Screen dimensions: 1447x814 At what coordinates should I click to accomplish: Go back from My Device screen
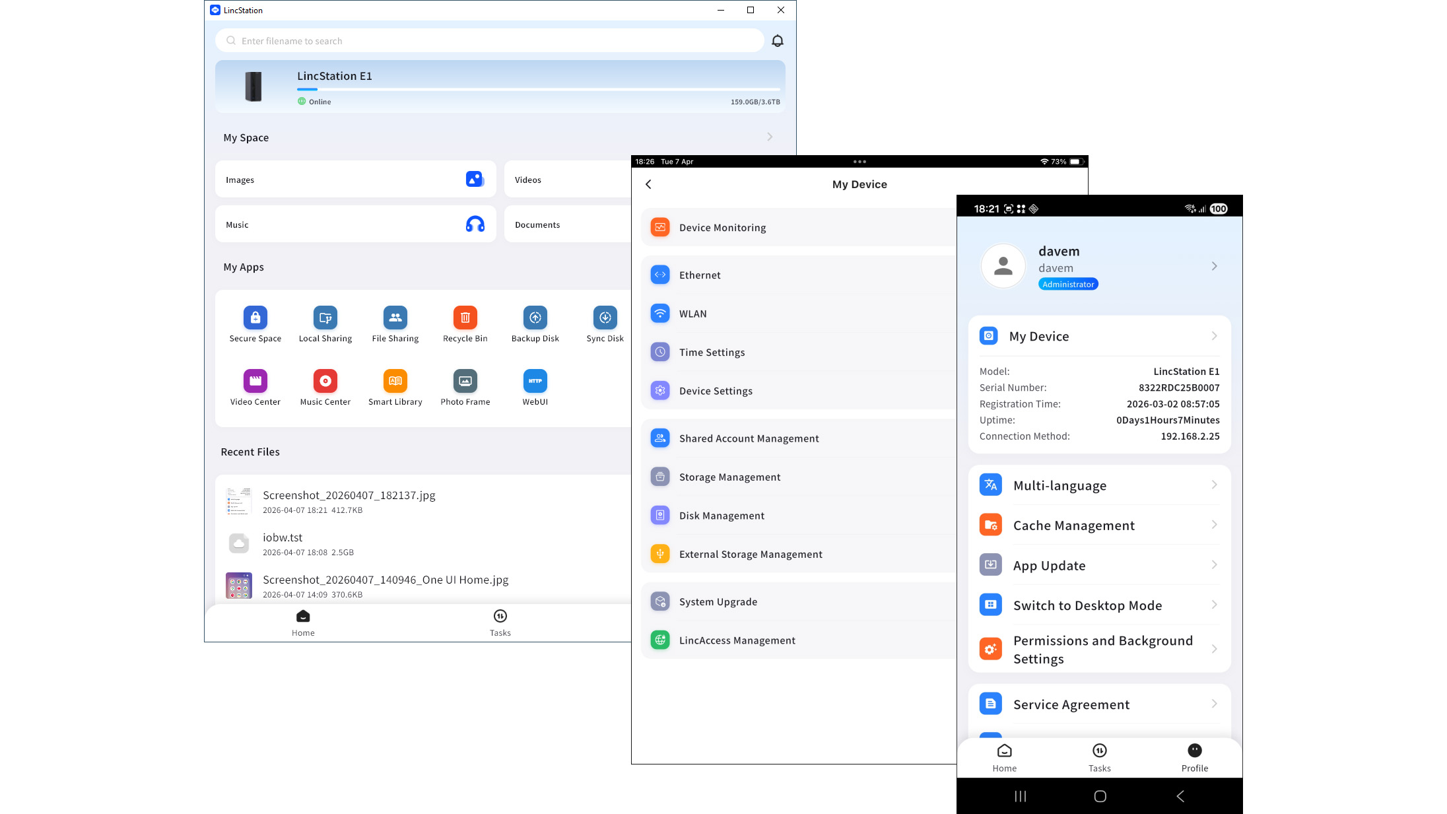click(648, 184)
